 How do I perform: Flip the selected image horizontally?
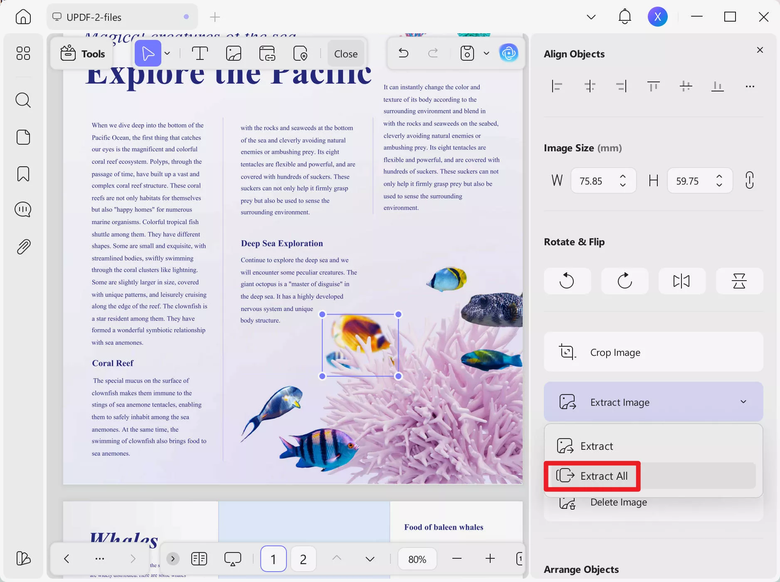[681, 281]
